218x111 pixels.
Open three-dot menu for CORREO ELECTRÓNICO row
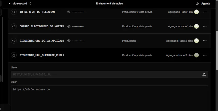(205, 26)
